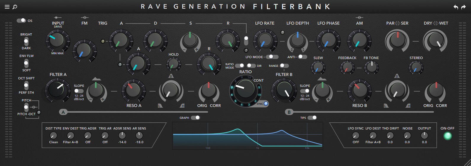Toggle the RANGE switch
Viewport: 471px width, 166px height.
pos(284,65)
